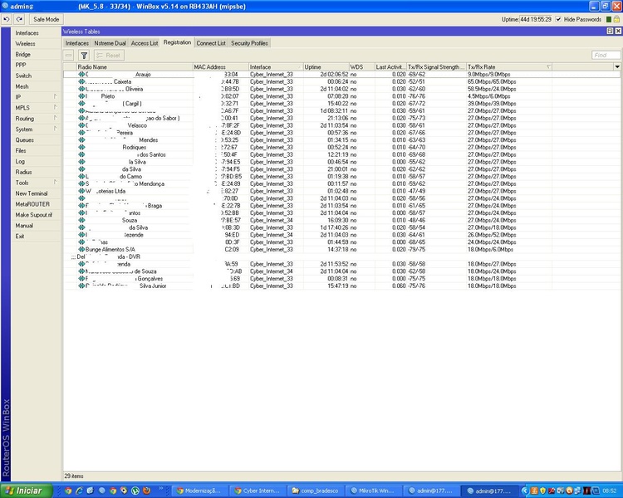Click the yellow padlock icon at top right

tap(616, 19)
